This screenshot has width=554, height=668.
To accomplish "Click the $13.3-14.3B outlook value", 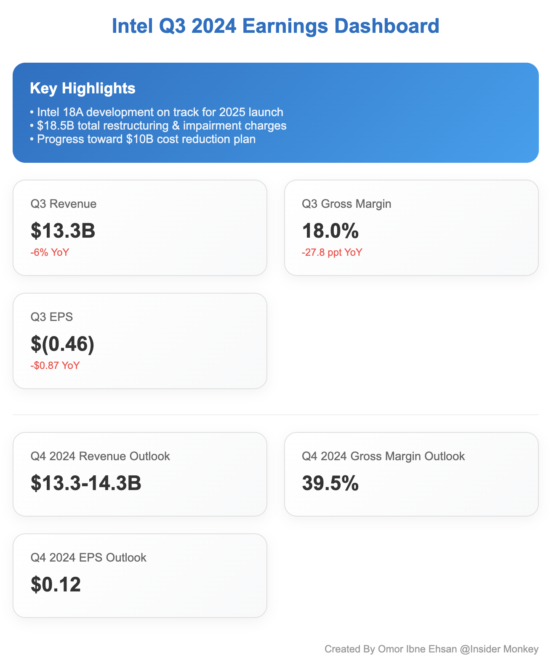I will click(86, 483).
